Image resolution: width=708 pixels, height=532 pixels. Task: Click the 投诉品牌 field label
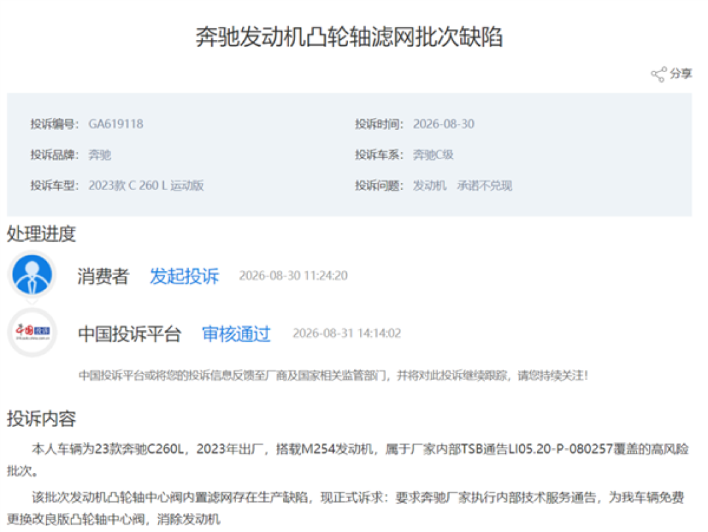(x=54, y=155)
